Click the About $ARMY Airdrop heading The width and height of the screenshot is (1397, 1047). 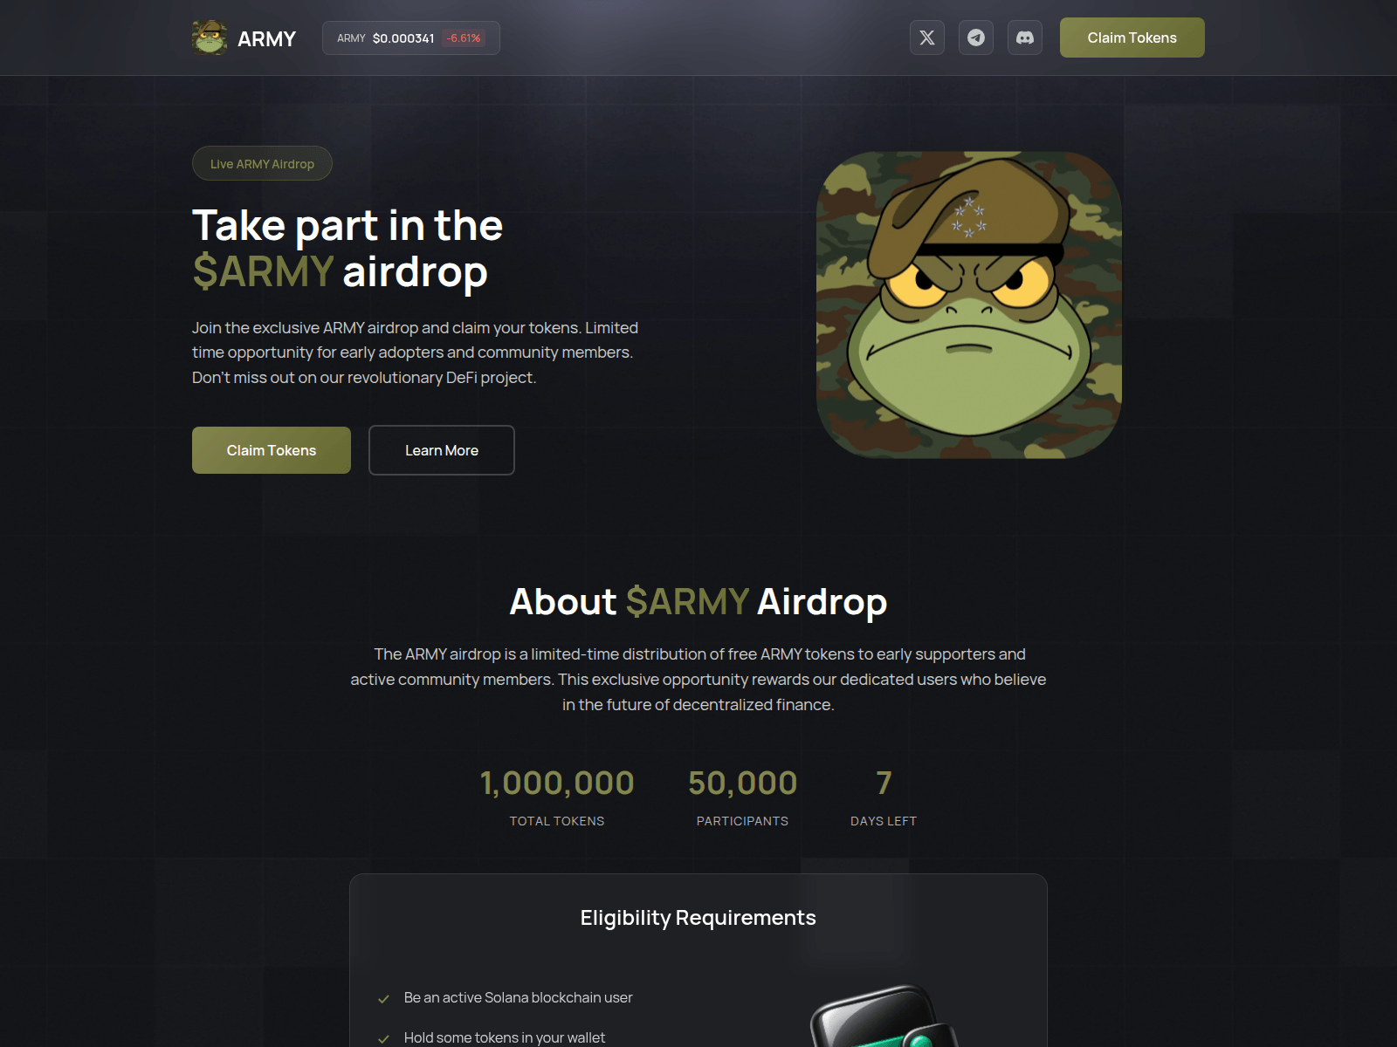point(698,602)
